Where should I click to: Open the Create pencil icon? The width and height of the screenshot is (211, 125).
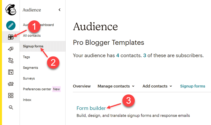pos(11,25)
